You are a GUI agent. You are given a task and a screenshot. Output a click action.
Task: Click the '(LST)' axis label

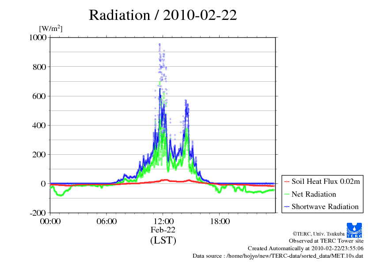pyautogui.click(x=163, y=240)
